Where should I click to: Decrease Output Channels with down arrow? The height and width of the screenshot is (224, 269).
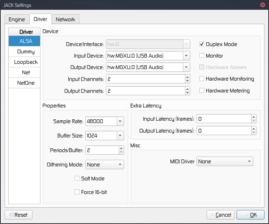[187, 93]
